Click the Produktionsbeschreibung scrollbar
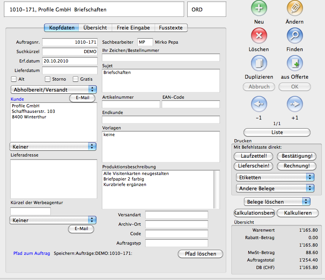The height and width of the screenshot is (280, 325). [216, 189]
